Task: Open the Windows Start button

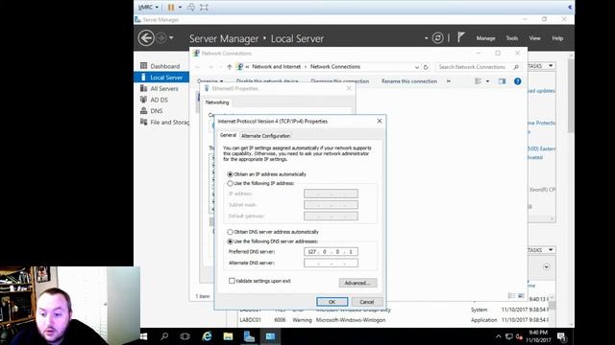Action: (144, 336)
